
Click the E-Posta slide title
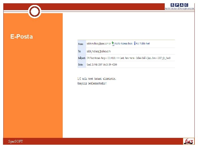point(22,37)
